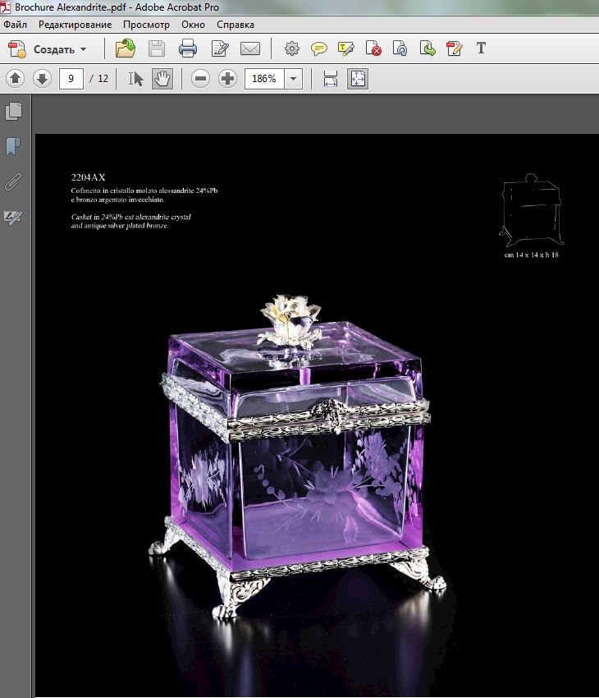Open the Page Thumbnails panel

[x=13, y=112]
